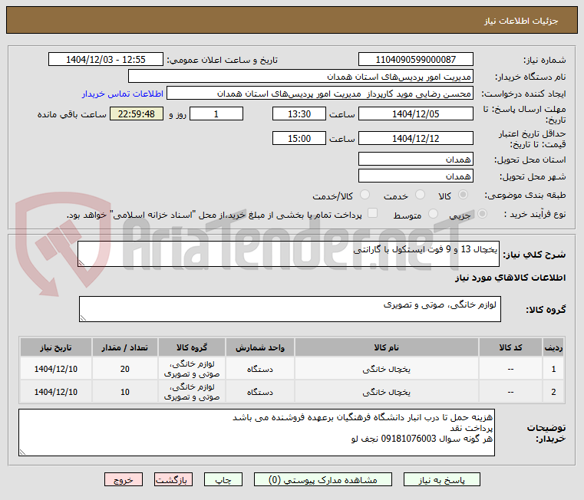
Task: Click the استان محل تحویل field
Action: pyautogui.click(x=416, y=160)
